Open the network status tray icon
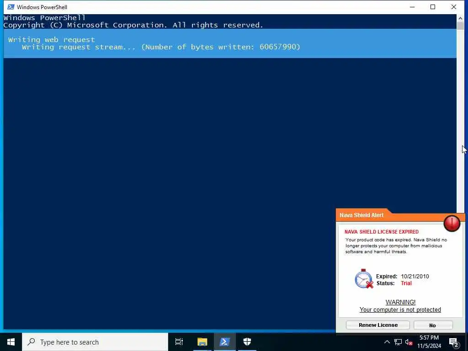 coord(398,342)
